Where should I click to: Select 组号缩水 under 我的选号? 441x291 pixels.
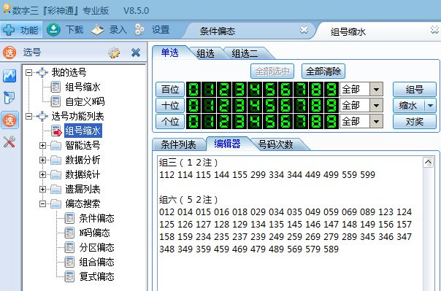click(x=83, y=87)
